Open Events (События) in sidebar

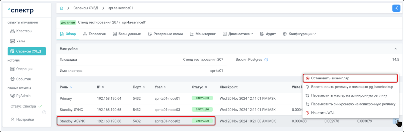coord(23,79)
